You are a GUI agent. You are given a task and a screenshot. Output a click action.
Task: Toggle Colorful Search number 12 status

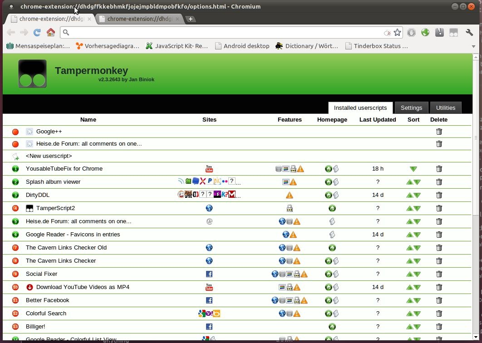(x=15, y=314)
